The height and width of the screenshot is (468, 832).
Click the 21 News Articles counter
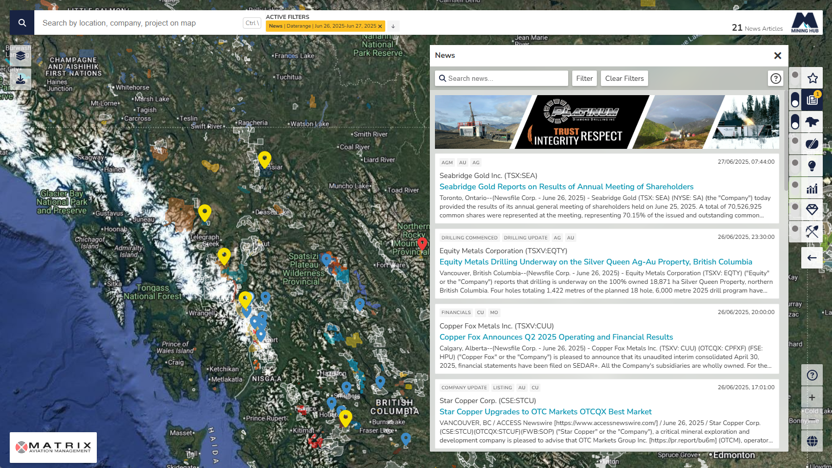pos(757,28)
